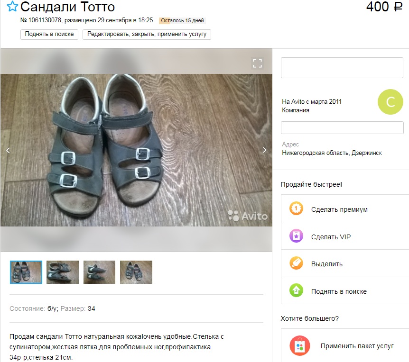Select the first thumbnail of sandals from above
409x362 pixels.
pyautogui.click(x=26, y=272)
